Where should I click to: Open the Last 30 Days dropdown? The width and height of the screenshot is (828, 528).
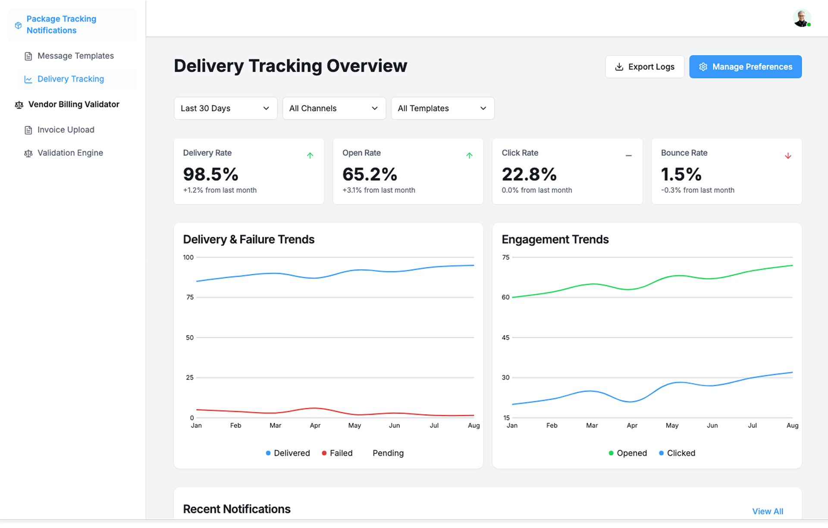(x=225, y=108)
